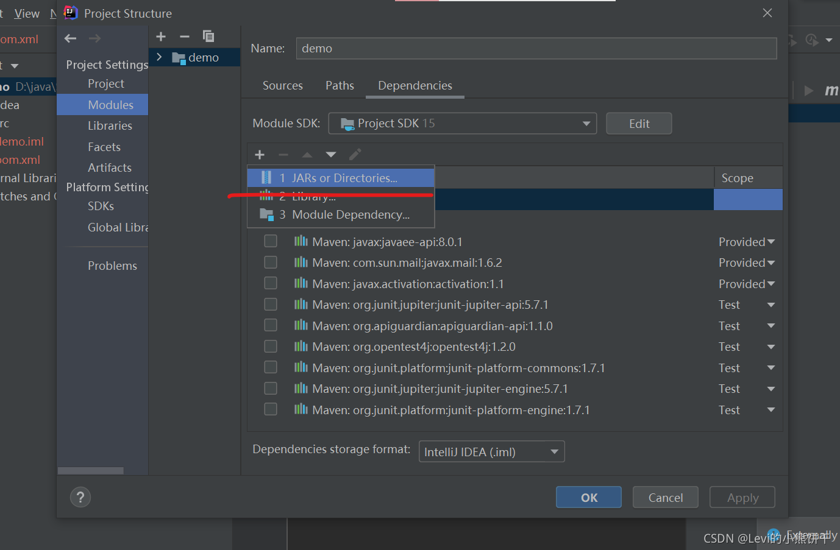
Task: Open Dependencies storage format dropdown
Action: pos(492,452)
